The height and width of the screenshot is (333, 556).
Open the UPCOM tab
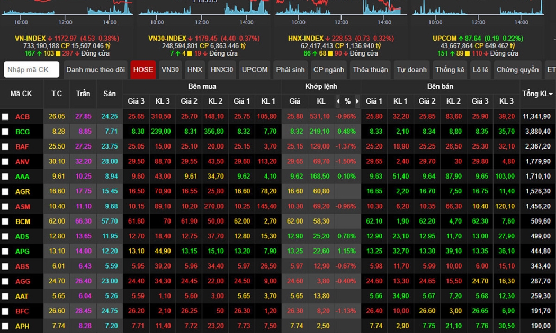(x=255, y=70)
